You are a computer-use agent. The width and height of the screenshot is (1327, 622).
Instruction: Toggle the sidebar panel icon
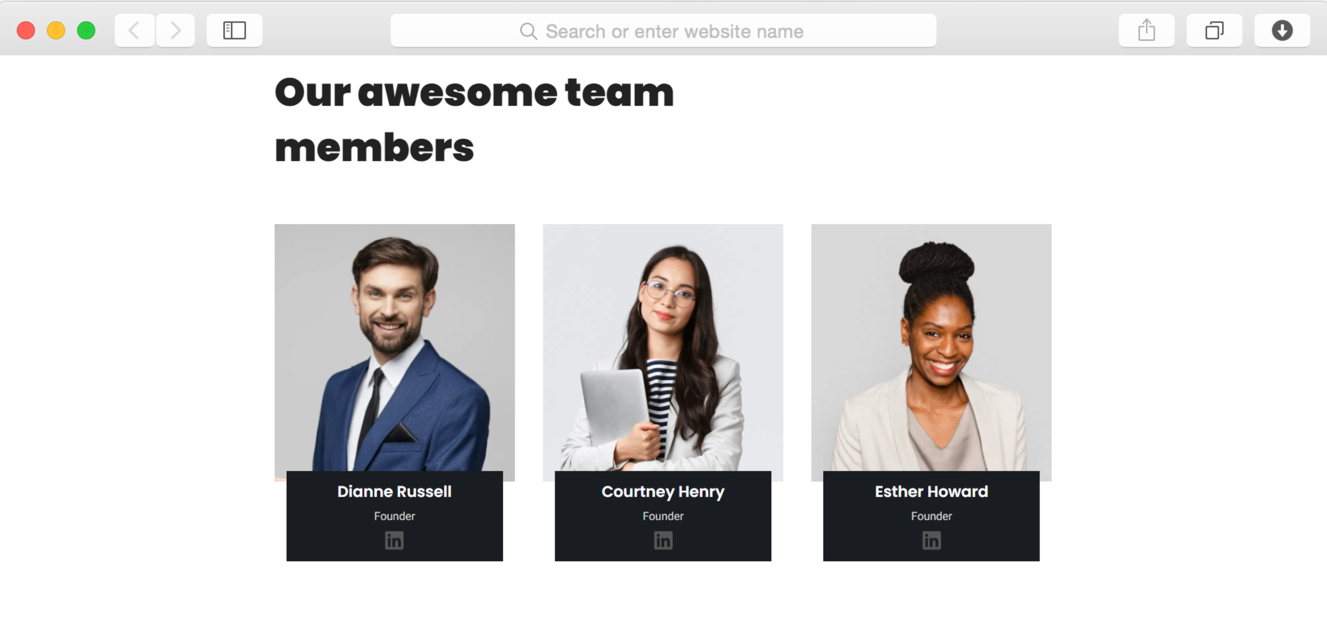[x=234, y=30]
